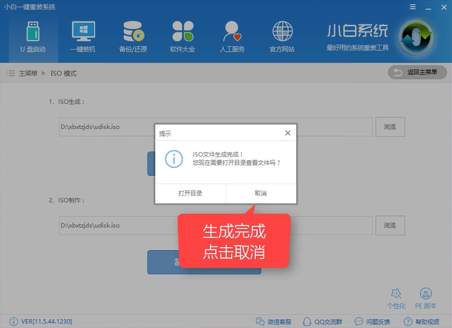Open 人工服务 section
The image size is (452, 328).
pyautogui.click(x=232, y=37)
